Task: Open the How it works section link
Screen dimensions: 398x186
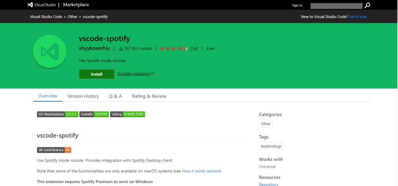Action: tap(201, 171)
